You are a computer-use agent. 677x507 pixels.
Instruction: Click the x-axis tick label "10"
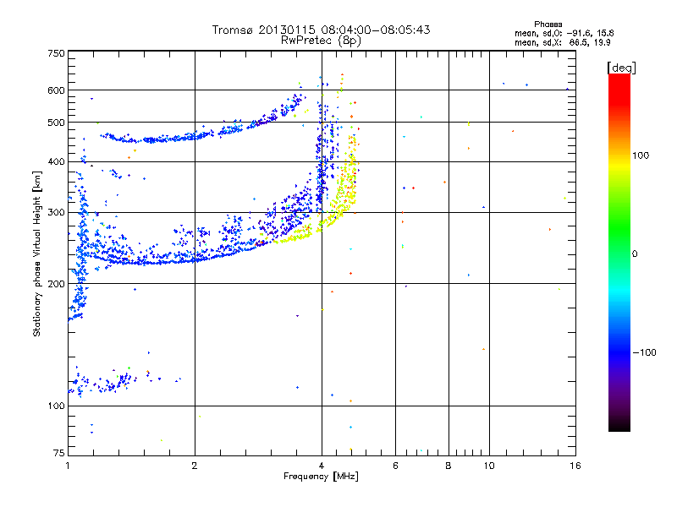(x=489, y=466)
